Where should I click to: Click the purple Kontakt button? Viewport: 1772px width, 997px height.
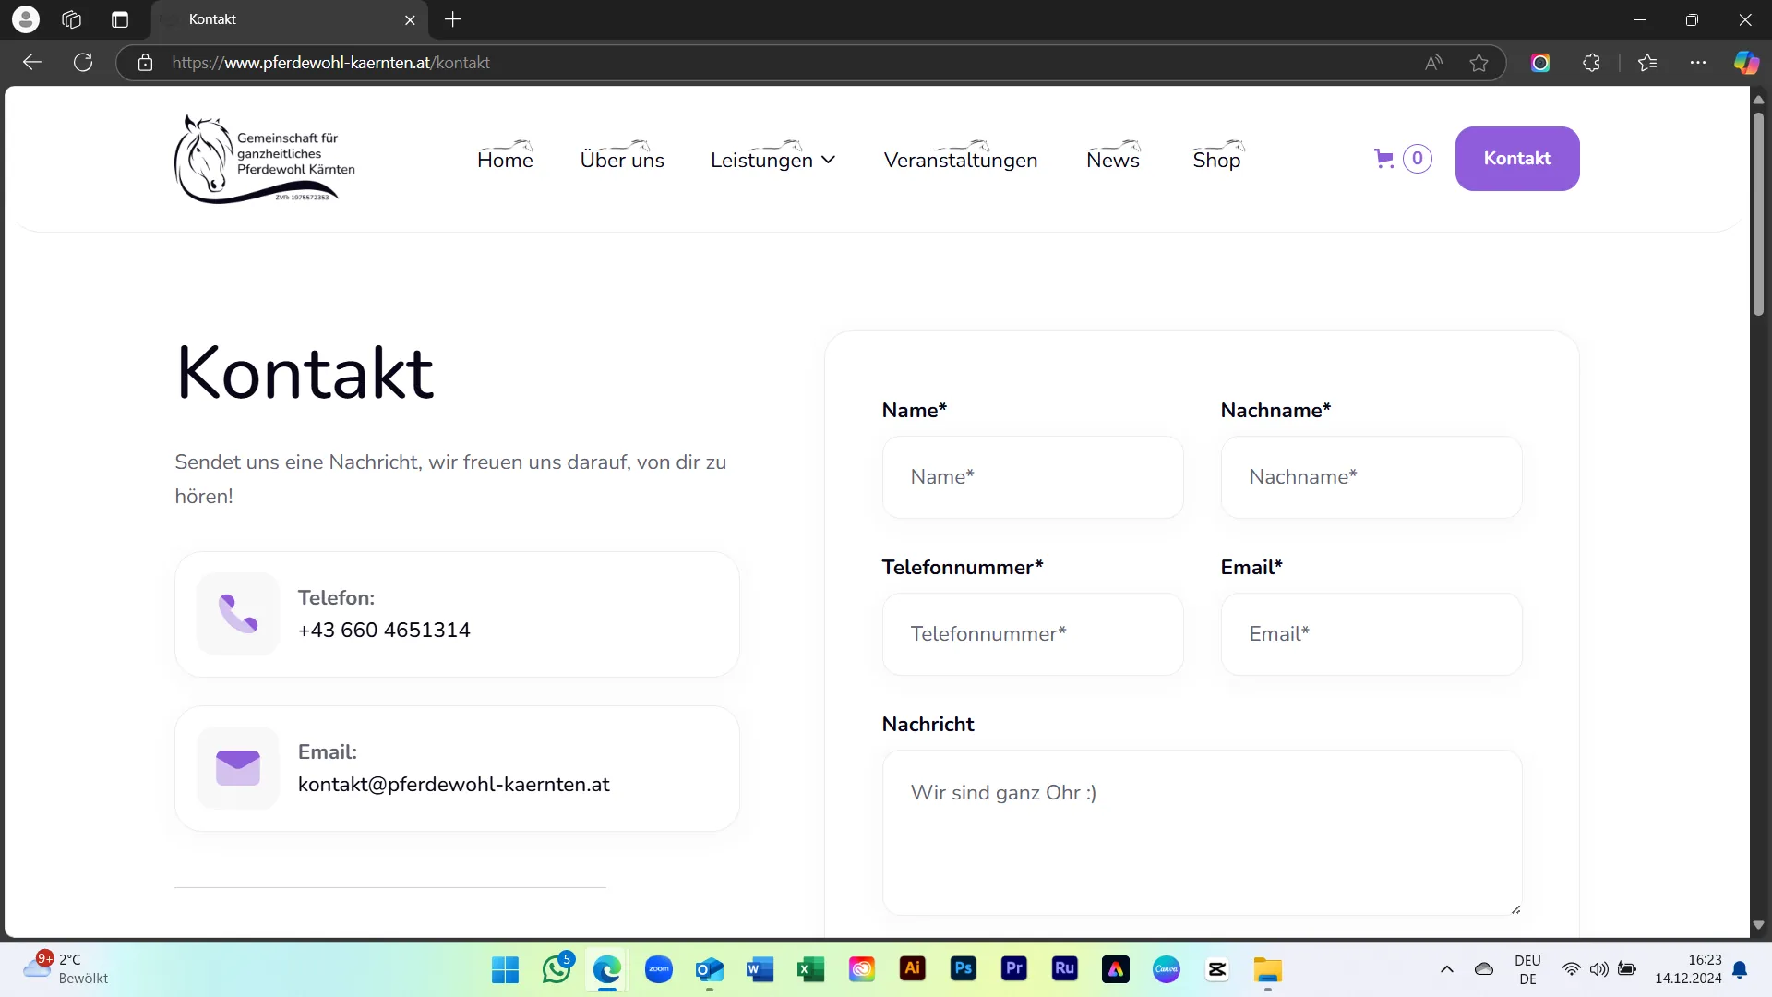1517,159
